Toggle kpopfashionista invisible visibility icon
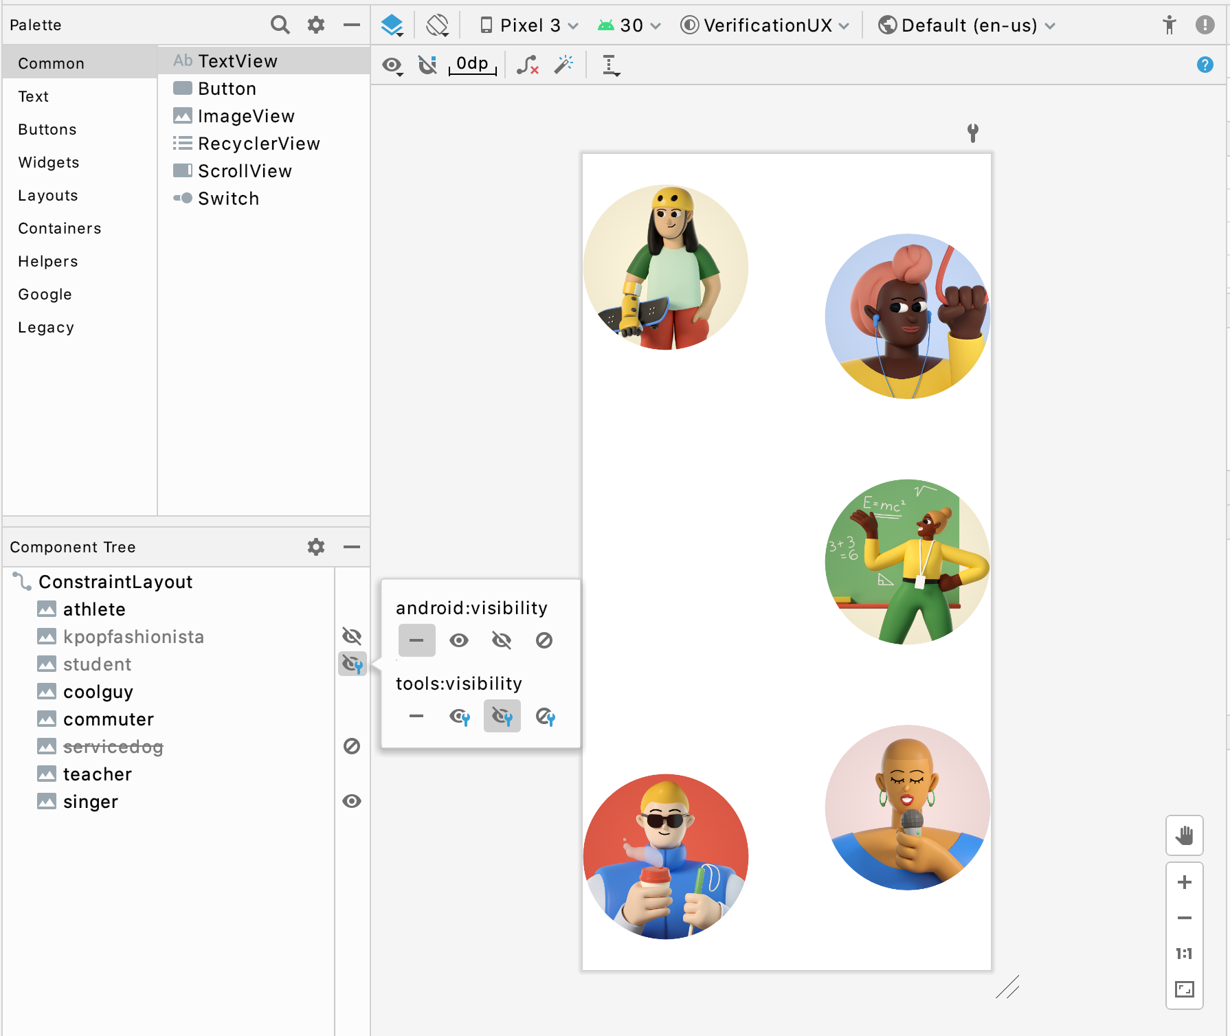The image size is (1230, 1036). pos(352,636)
